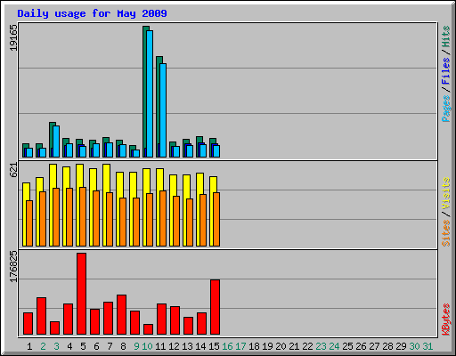
Task: Click the day 11 axis label
Action: click(x=160, y=346)
